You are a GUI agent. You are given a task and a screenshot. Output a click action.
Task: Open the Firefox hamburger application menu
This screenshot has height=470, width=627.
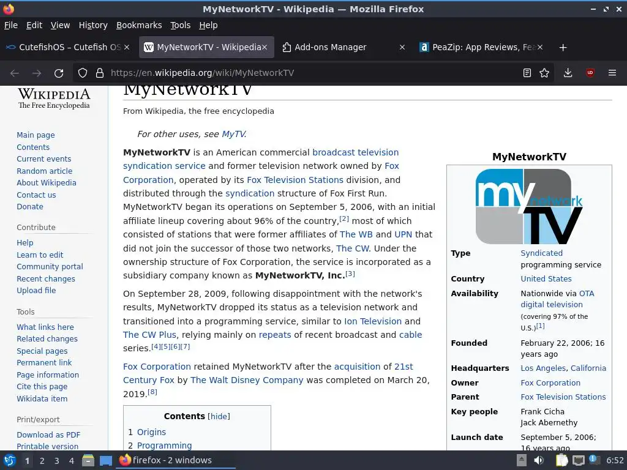coord(612,73)
